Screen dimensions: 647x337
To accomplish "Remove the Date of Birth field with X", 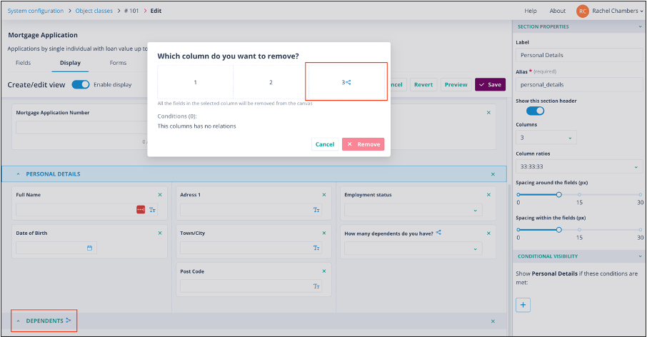I will coord(160,233).
